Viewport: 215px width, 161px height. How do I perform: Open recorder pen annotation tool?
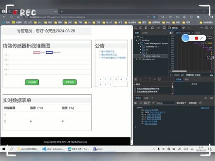pyautogui.click(x=201, y=38)
